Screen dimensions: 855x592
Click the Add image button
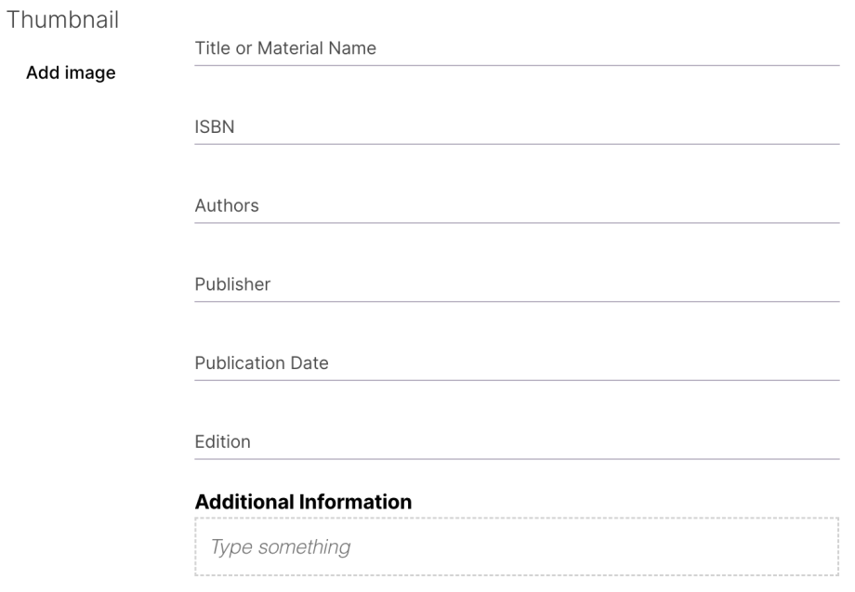tap(71, 72)
